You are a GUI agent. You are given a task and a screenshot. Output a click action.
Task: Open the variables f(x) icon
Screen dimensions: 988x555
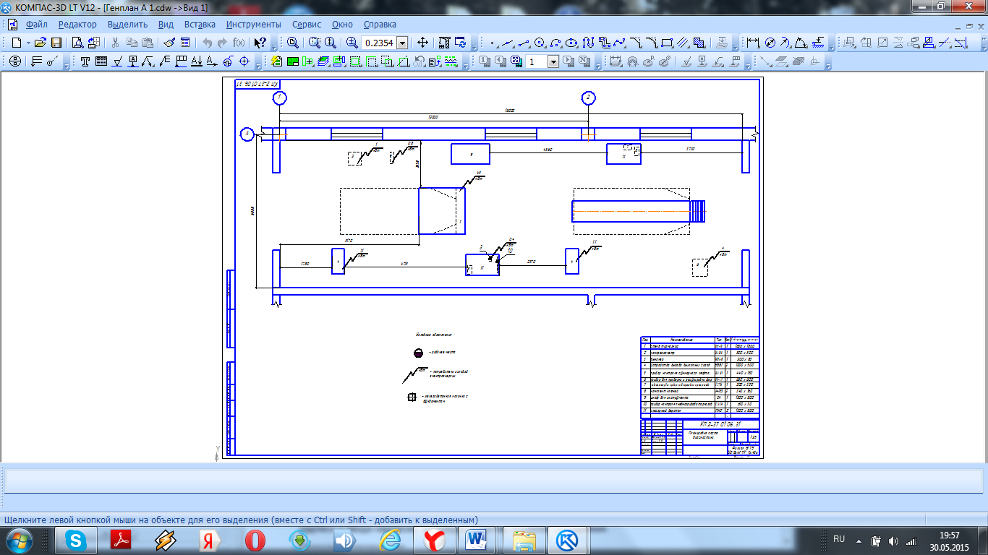pos(239,43)
